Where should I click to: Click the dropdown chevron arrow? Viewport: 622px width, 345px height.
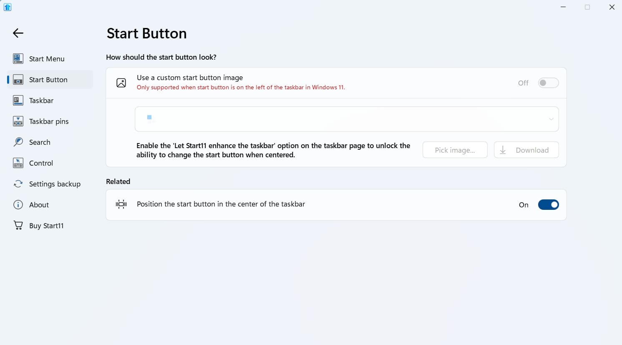[551, 119]
